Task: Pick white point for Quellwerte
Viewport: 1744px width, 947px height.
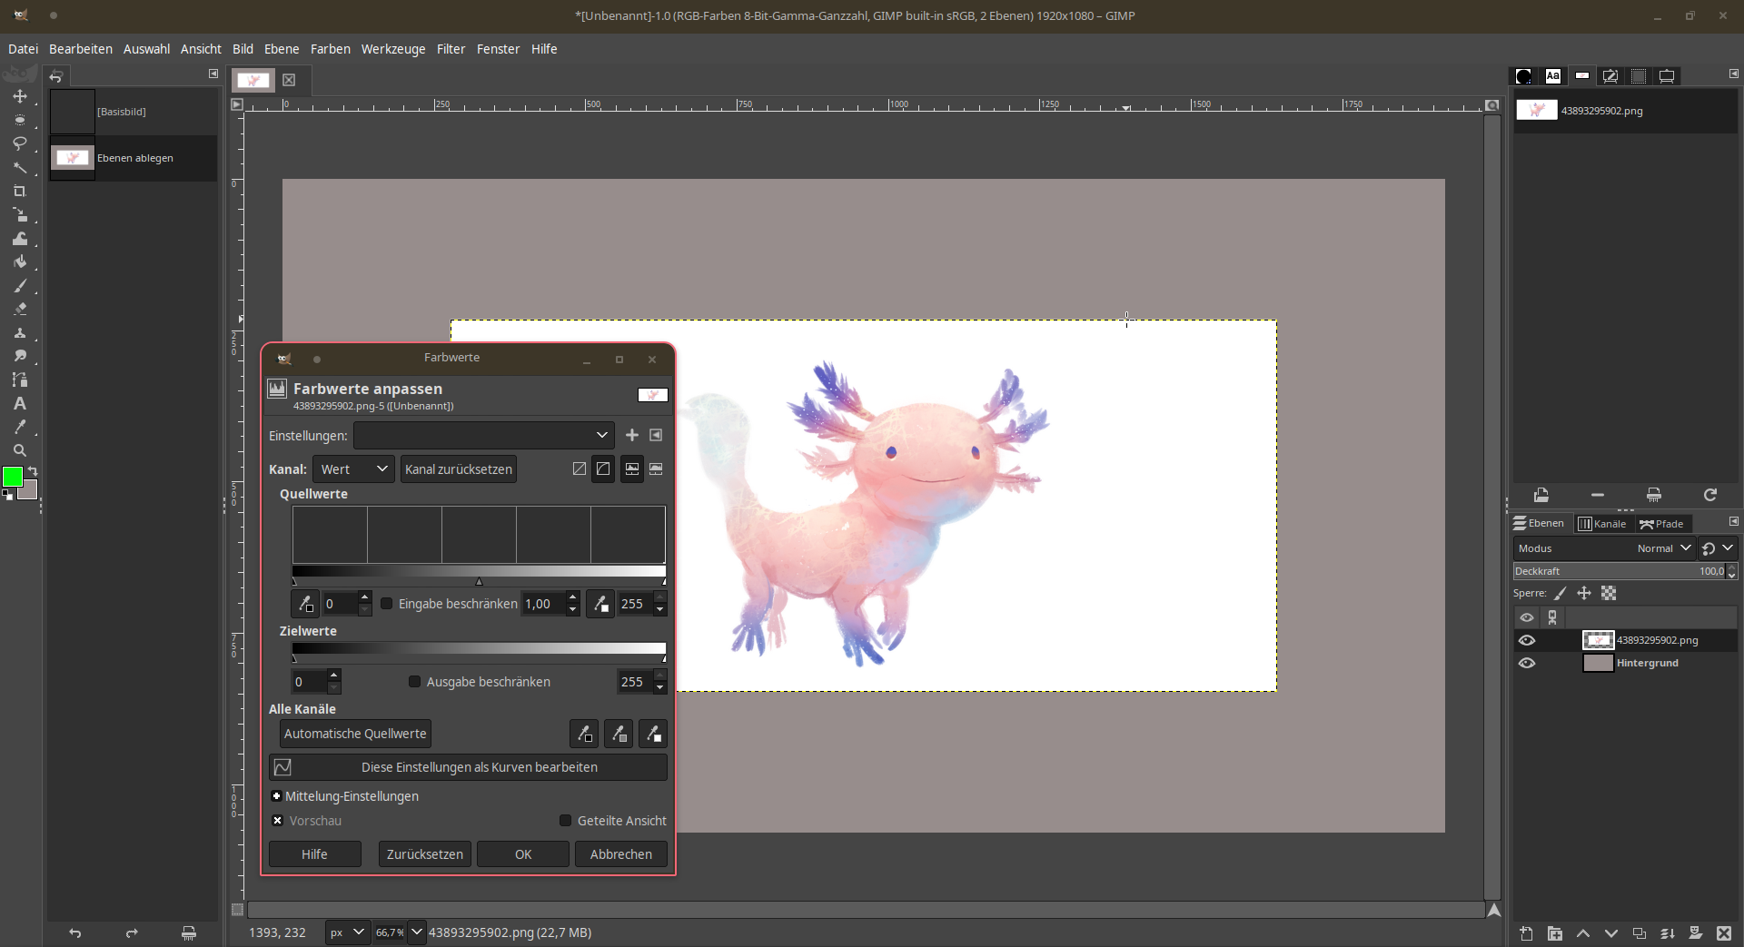Action: (x=600, y=604)
